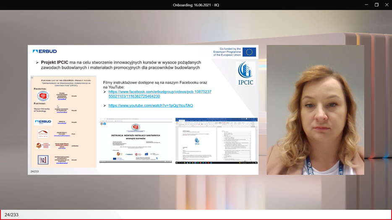Click the ERBUD logo in partners list
The height and width of the screenshot is (220, 392).
[x=43, y=122]
